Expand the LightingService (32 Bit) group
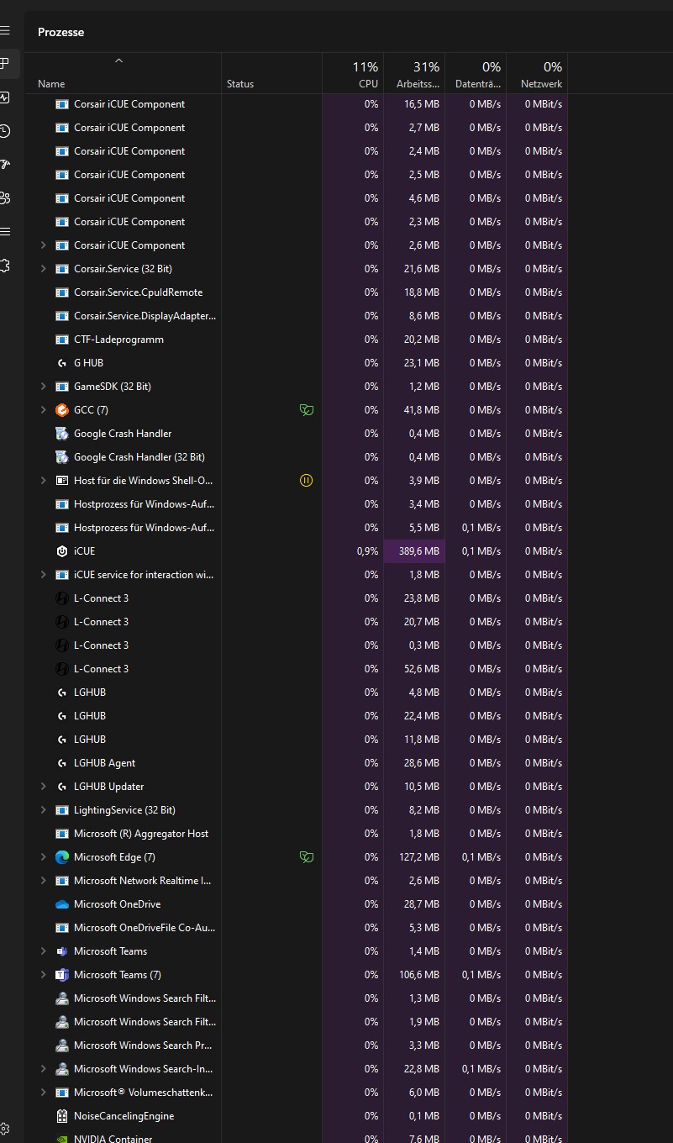Viewport: 673px width, 1143px height. coord(44,810)
